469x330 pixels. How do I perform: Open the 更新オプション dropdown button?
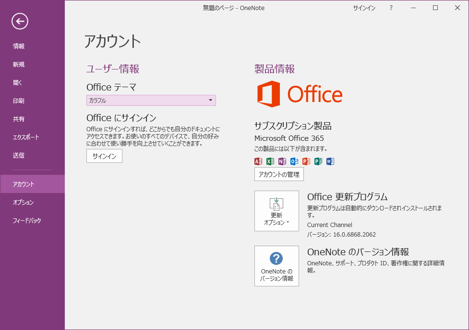(x=277, y=211)
